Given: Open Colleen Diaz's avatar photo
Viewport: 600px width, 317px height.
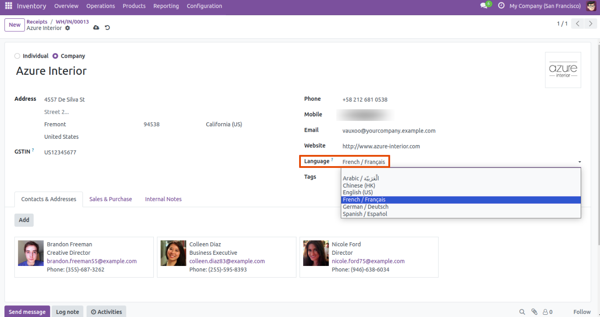Looking at the screenshot, I should click(174, 253).
